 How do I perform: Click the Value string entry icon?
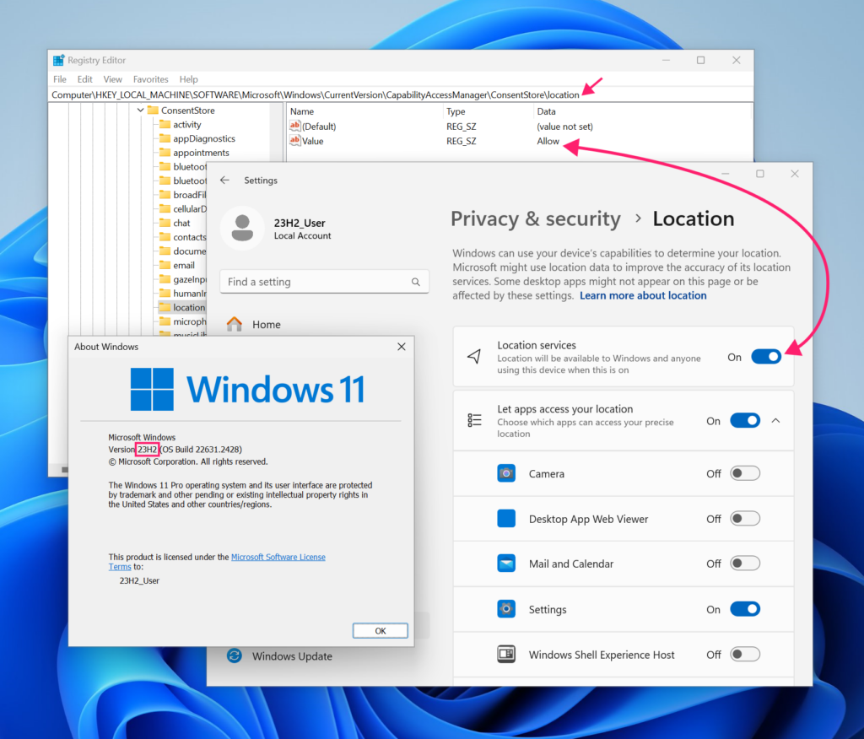[294, 141]
